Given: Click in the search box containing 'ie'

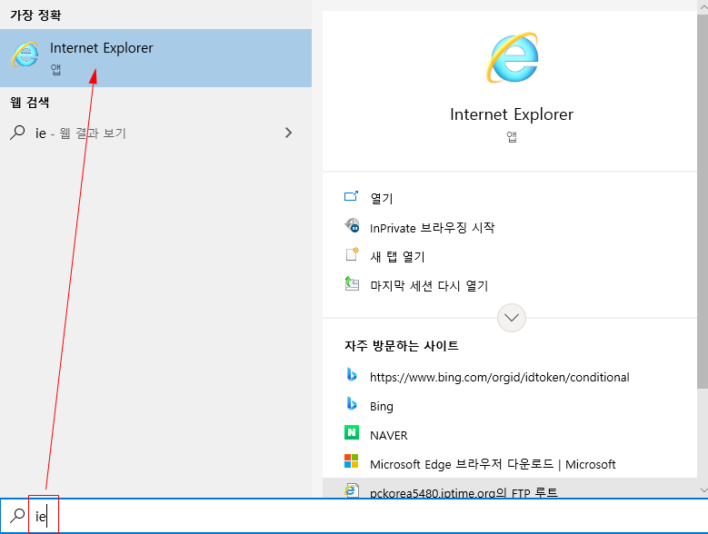Looking at the screenshot, I should pyautogui.click(x=354, y=516).
